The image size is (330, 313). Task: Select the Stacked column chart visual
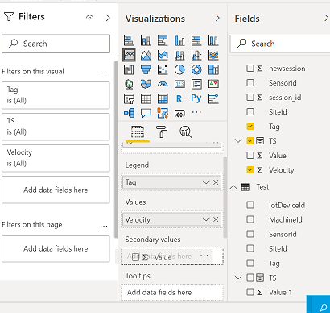coord(146,40)
